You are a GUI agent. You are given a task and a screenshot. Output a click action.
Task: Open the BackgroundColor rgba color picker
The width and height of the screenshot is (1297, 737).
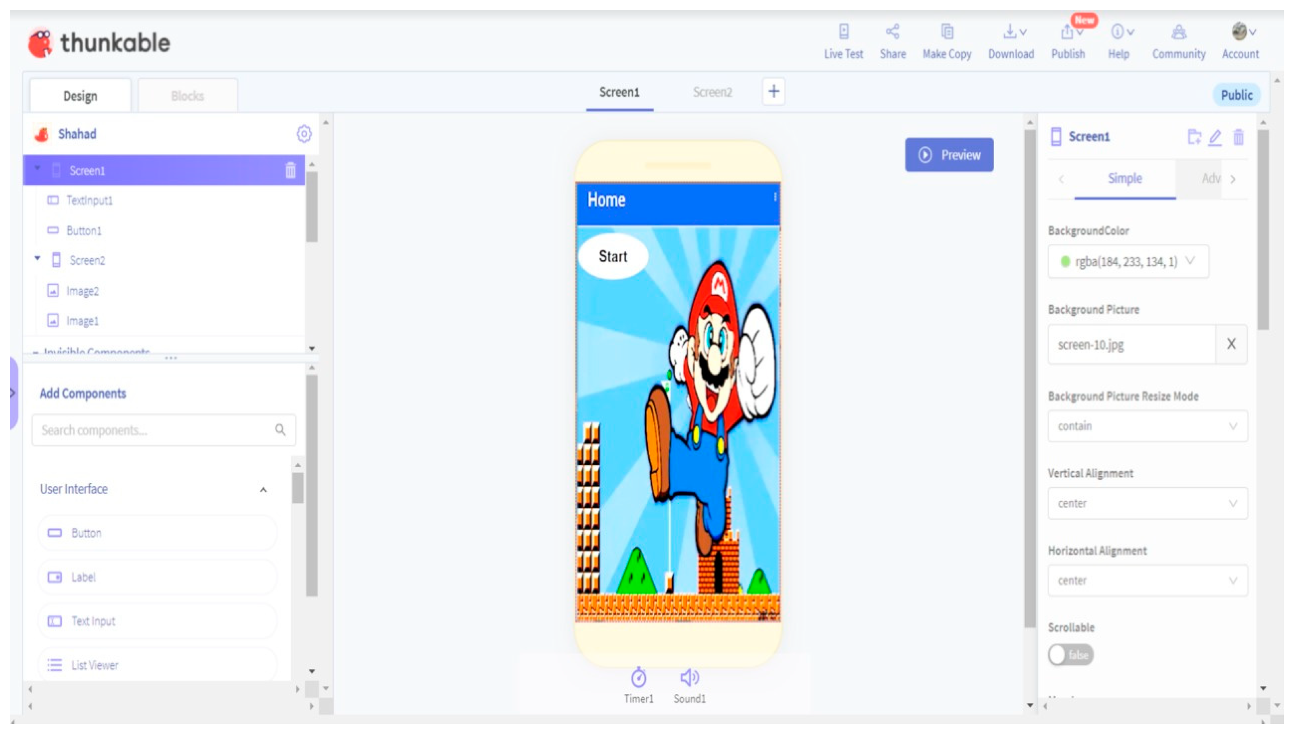tap(1128, 262)
